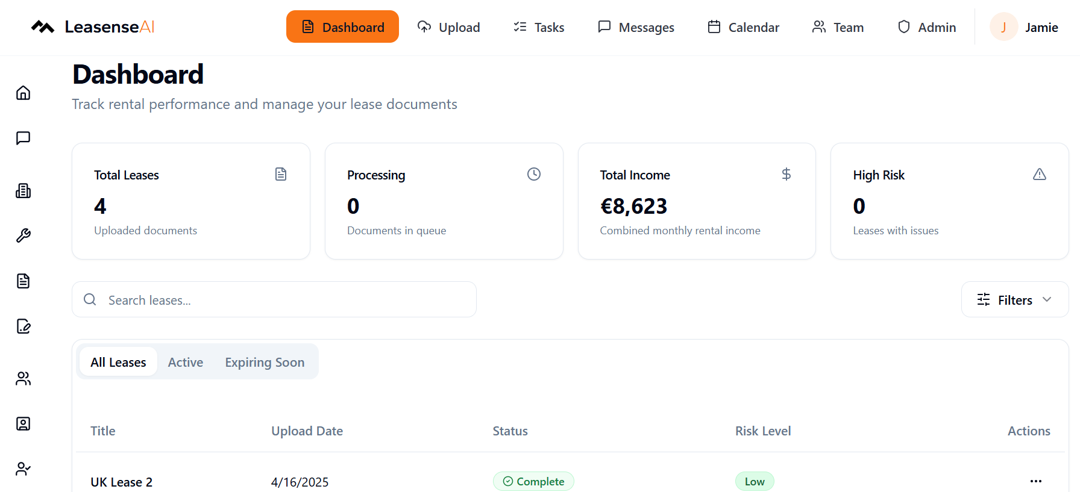The width and height of the screenshot is (1080, 492).
Task: Open the contact card sidebar icon
Action: tap(23, 423)
